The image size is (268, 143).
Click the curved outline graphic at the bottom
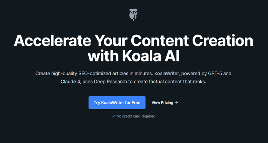66,137
